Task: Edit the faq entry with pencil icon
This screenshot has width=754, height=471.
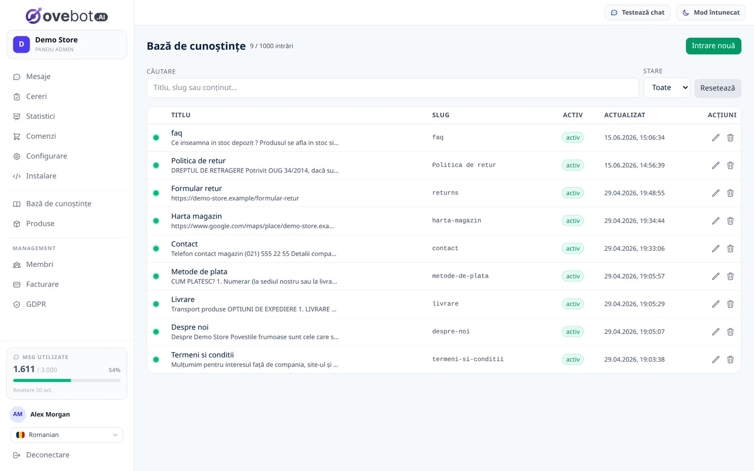Action: [716, 138]
